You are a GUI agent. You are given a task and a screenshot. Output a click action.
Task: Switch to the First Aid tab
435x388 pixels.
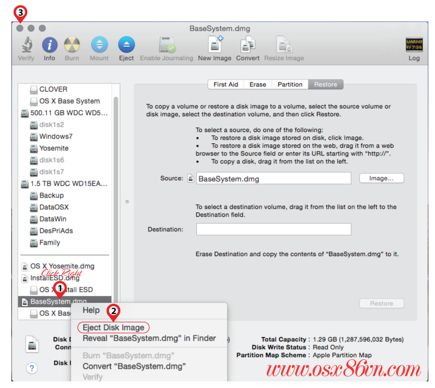pyautogui.click(x=226, y=85)
